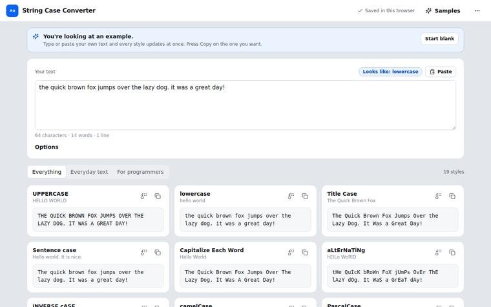Click the aLtErNaTiNg card title
The height and width of the screenshot is (307, 491).
pos(346,250)
